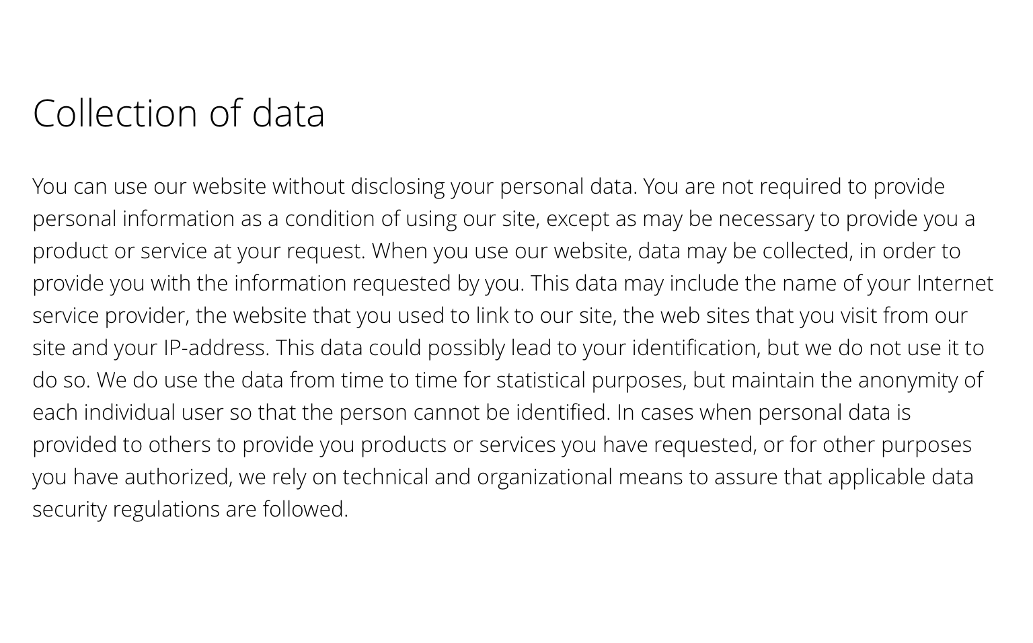
Task: Click the word 'technical' in the paragraph
Action: (x=385, y=477)
